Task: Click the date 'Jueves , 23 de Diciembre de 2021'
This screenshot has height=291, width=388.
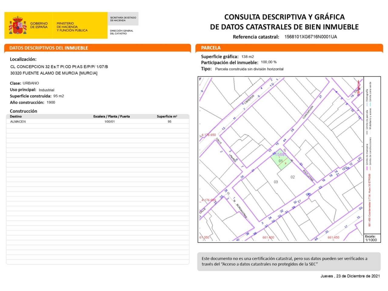Action: click(x=350, y=276)
